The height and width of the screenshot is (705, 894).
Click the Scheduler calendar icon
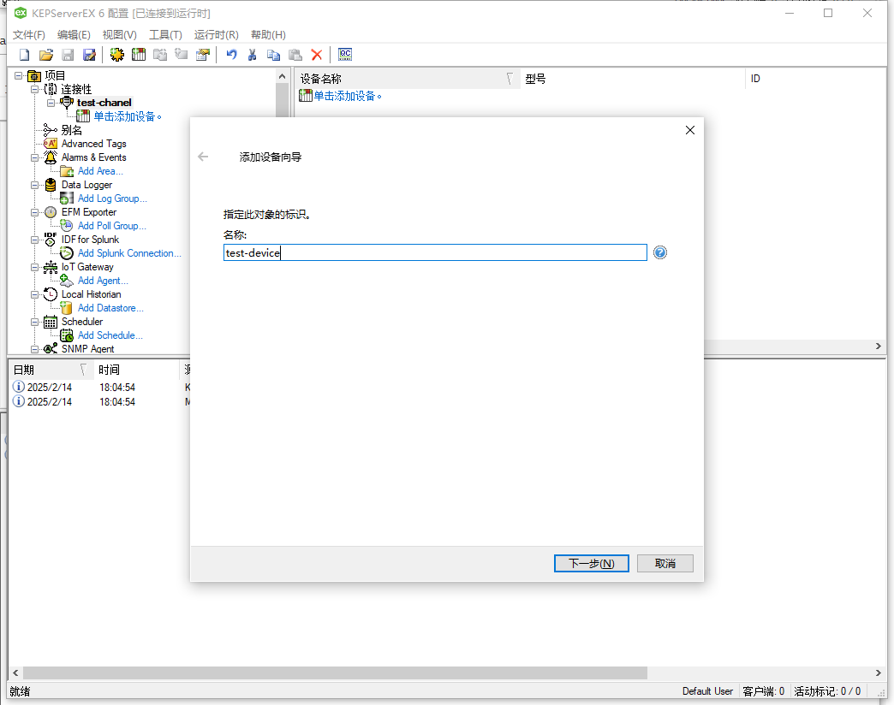51,322
